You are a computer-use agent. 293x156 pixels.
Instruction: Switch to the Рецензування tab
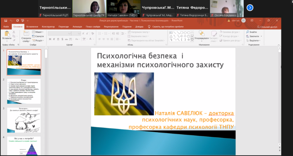(x=111, y=27)
